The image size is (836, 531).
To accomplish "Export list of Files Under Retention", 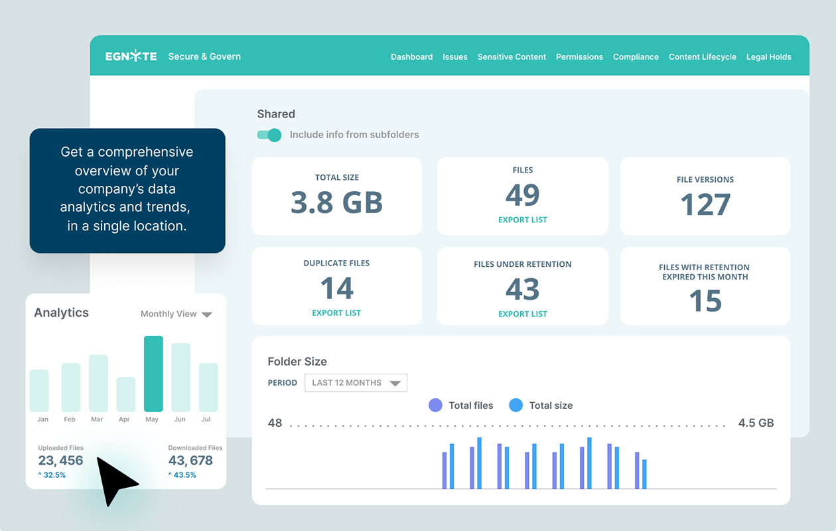I will tap(523, 314).
